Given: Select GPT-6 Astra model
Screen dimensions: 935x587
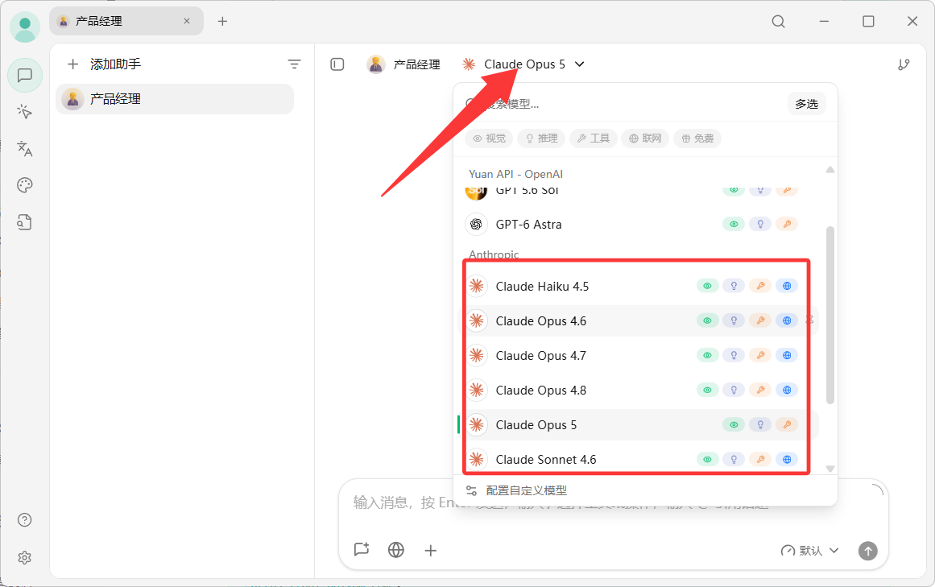Looking at the screenshot, I should point(637,225).
